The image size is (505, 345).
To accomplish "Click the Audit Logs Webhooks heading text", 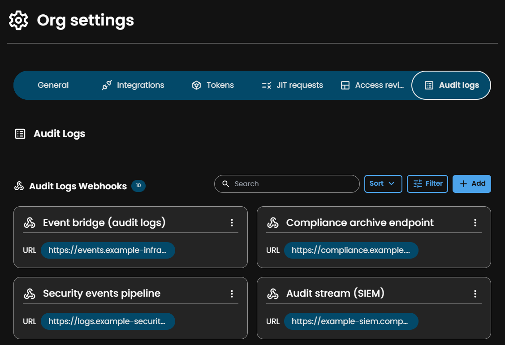I will pos(78,186).
